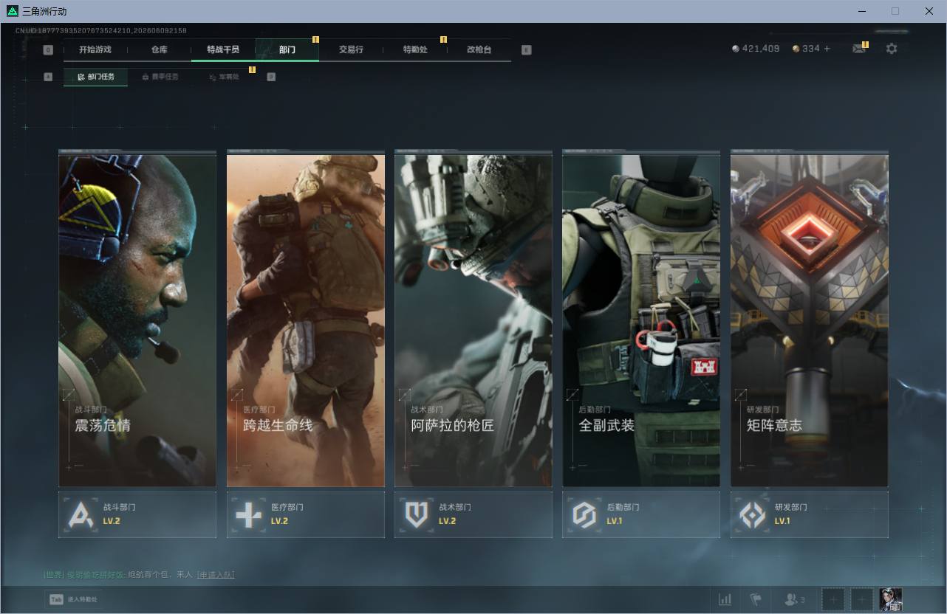
Task: Click the 医疗部门 cross emblem icon
Action: click(x=248, y=514)
